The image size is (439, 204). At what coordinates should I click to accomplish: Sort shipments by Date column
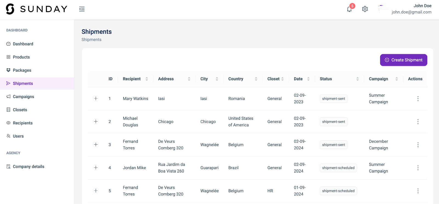point(308,79)
